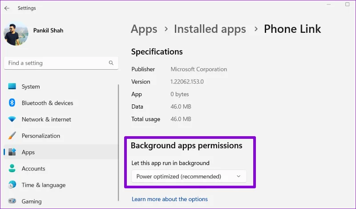The height and width of the screenshot is (209, 356).
Task: Click the 0 bytes App size value
Action: (180, 94)
